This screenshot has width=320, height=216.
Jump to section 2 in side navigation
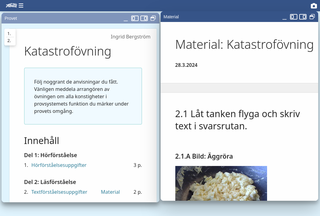(9, 41)
